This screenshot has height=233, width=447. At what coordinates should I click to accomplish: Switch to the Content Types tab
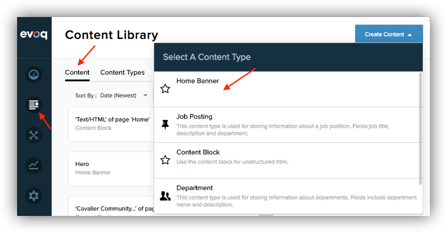[x=122, y=73]
